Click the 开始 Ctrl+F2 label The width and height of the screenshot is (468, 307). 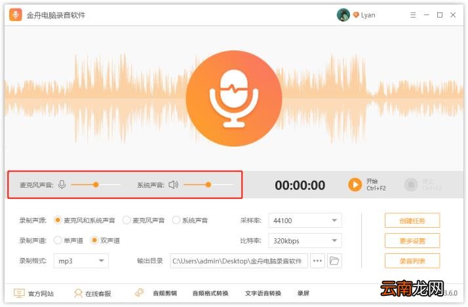pyautogui.click(x=376, y=185)
